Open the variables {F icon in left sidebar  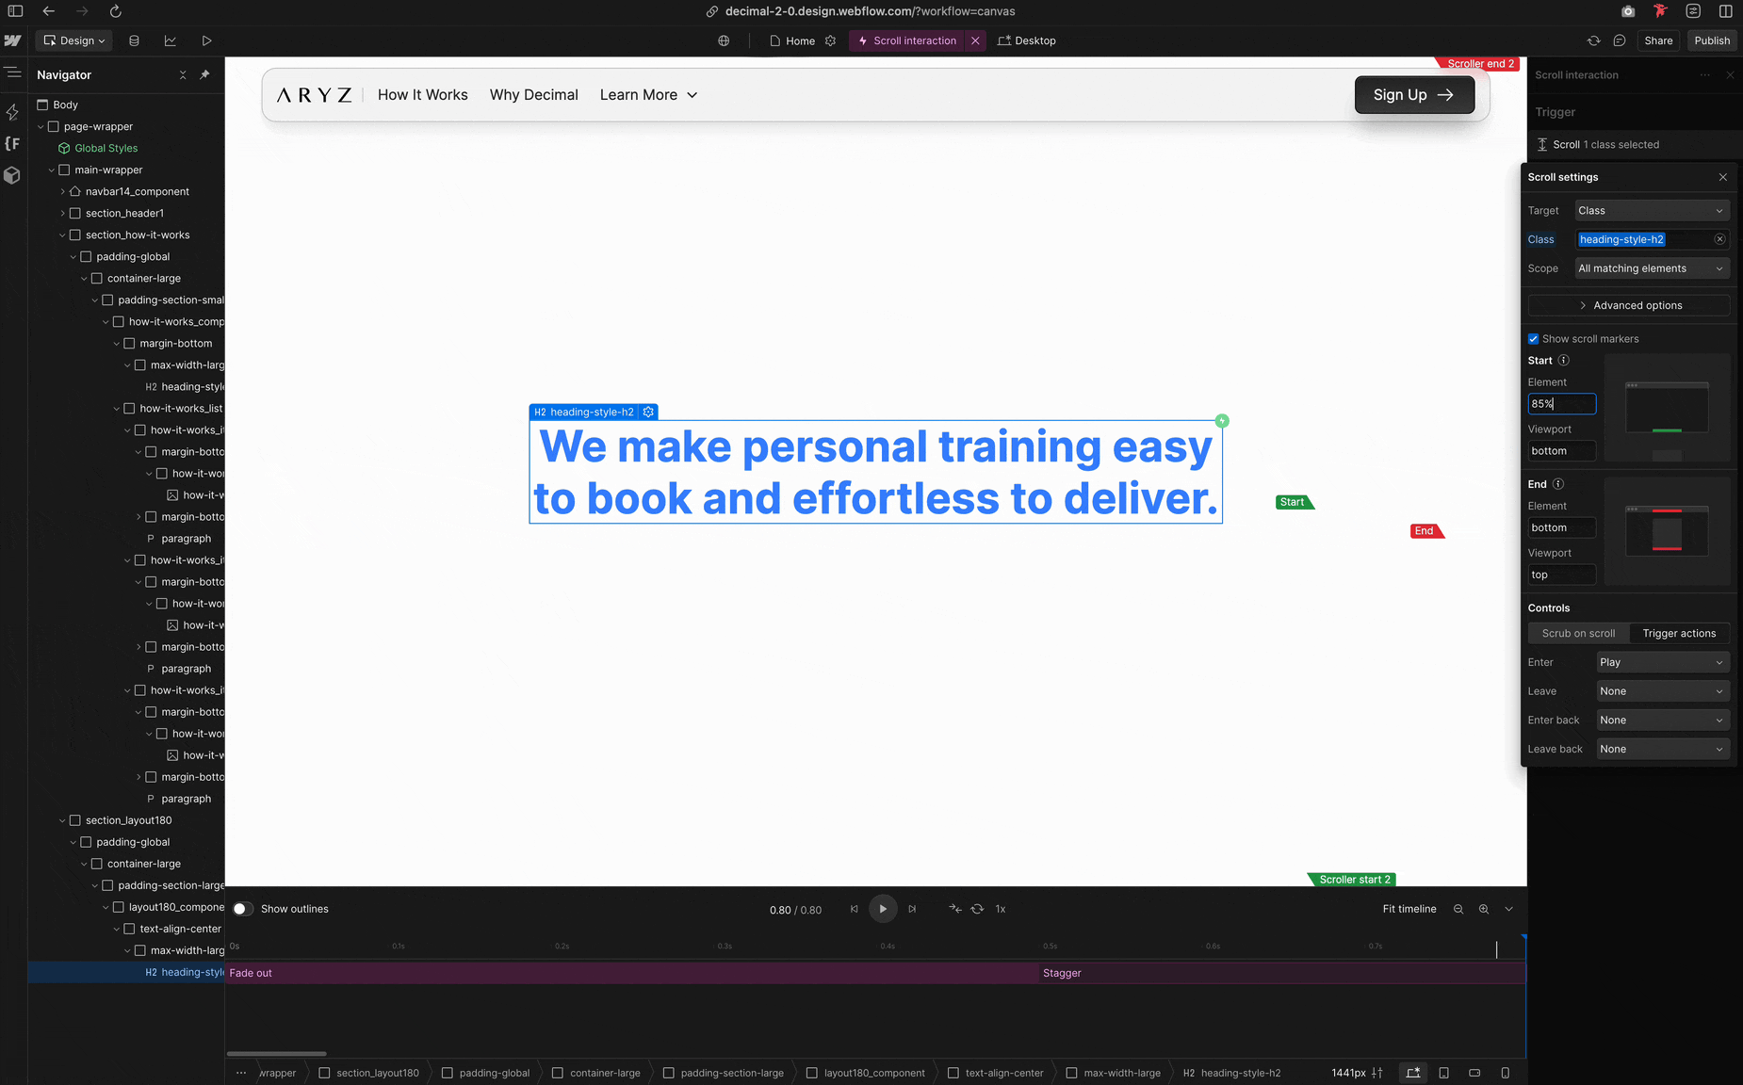[12, 143]
